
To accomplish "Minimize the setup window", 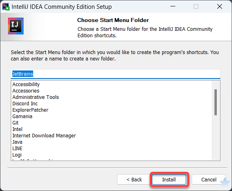I will click(x=173, y=6).
